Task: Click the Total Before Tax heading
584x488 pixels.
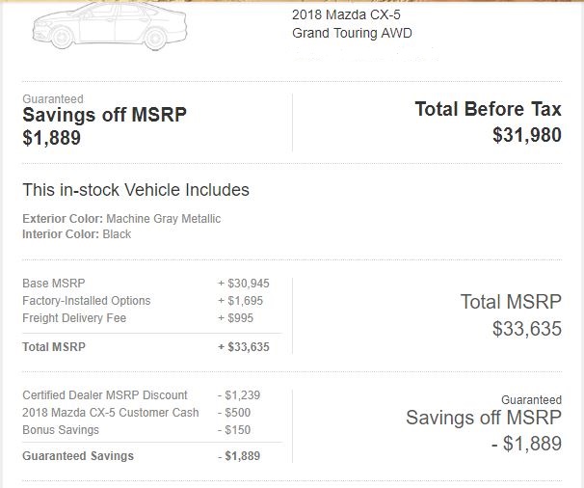Action: tap(488, 109)
